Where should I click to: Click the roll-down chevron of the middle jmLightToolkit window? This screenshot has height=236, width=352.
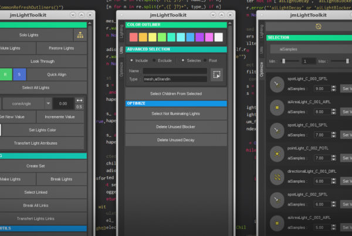[x=213, y=15]
